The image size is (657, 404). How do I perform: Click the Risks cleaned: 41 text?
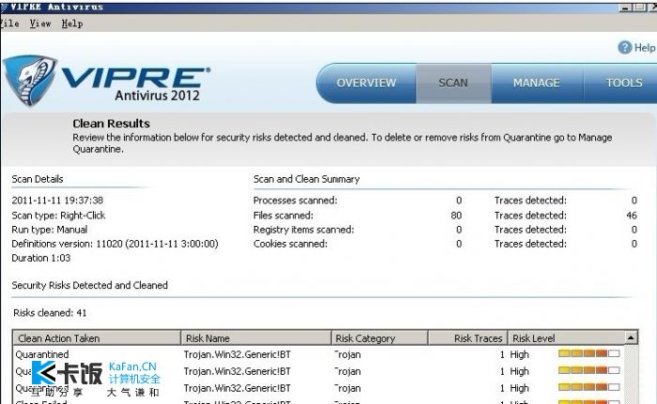tap(50, 313)
